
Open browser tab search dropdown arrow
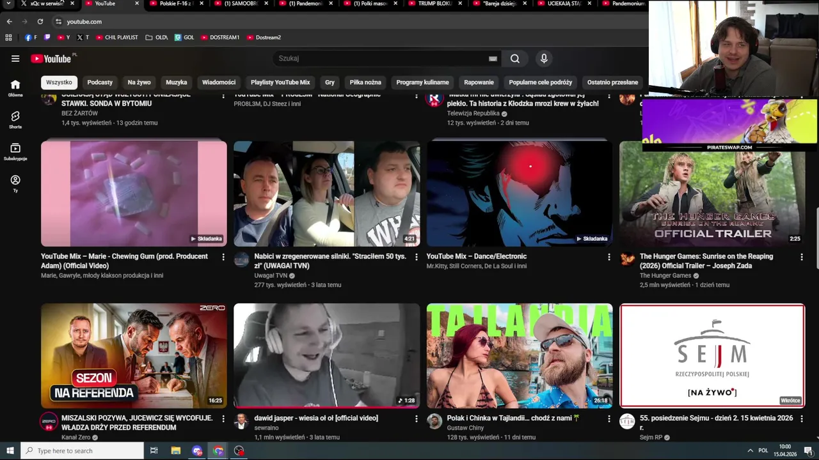[8, 3]
